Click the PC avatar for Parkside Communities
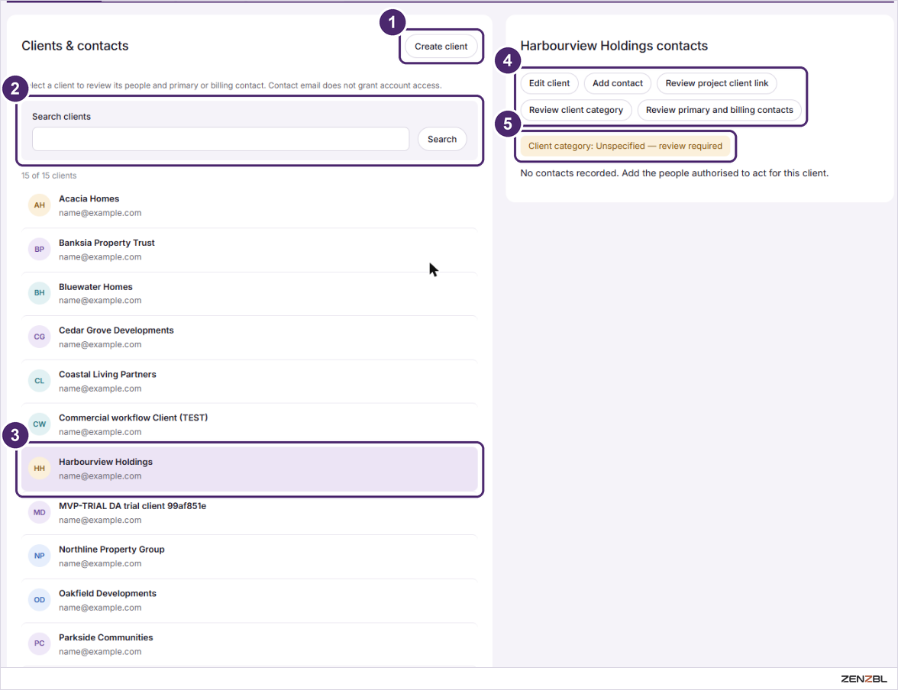The image size is (898, 690). [40, 643]
